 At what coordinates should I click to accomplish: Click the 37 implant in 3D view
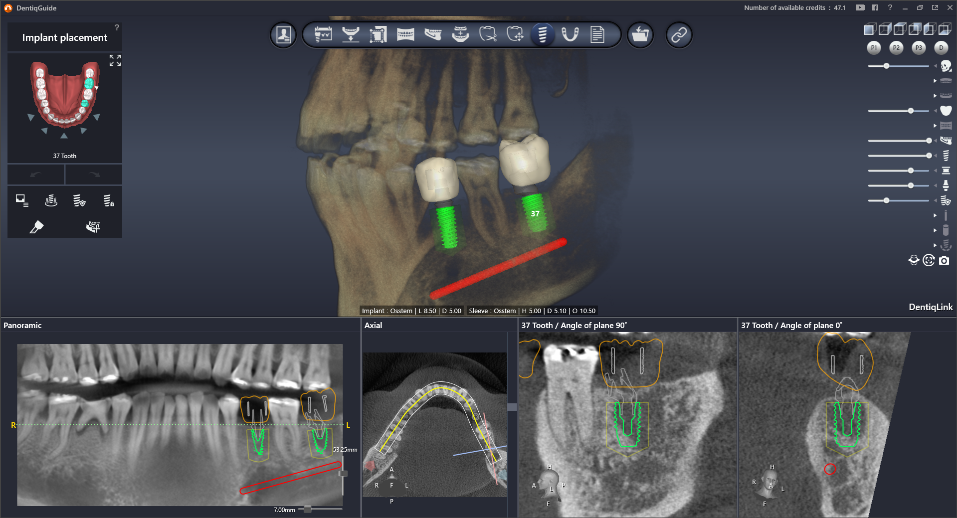pyautogui.click(x=534, y=212)
